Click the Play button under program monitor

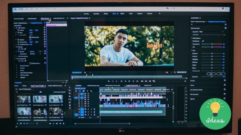(x=129, y=81)
